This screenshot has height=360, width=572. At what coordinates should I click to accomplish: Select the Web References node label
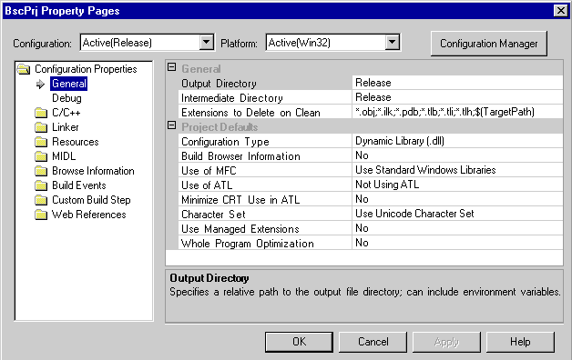point(88,215)
